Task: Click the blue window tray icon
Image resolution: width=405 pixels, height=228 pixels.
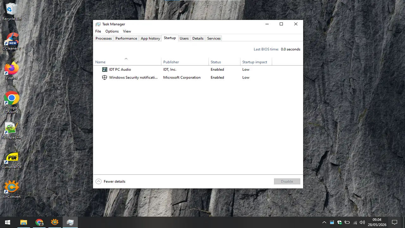Action: pos(332,222)
